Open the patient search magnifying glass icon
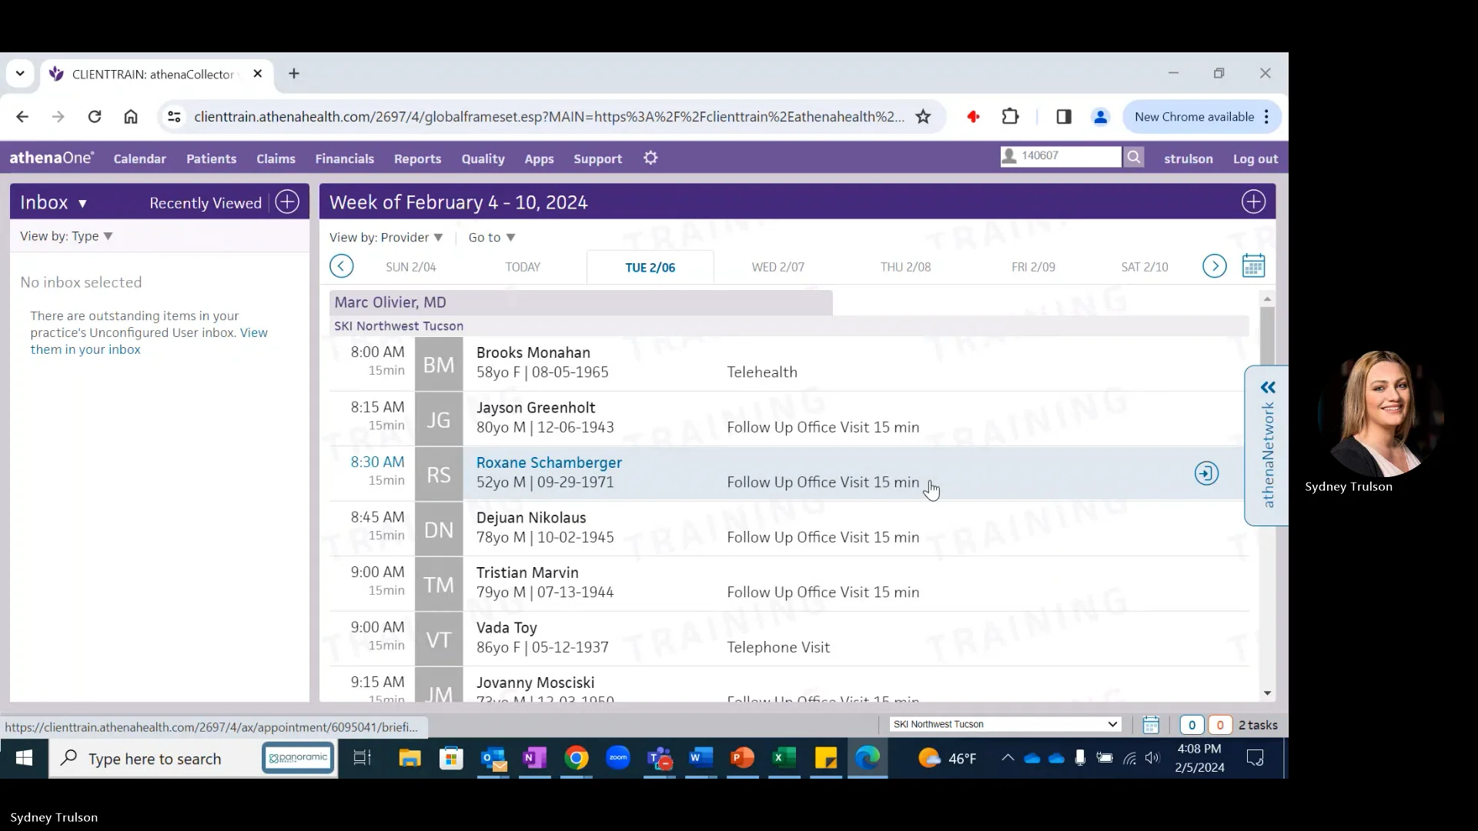 click(x=1134, y=157)
